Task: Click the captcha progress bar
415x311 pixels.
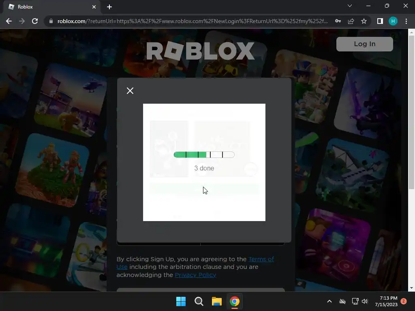Action: (x=204, y=155)
